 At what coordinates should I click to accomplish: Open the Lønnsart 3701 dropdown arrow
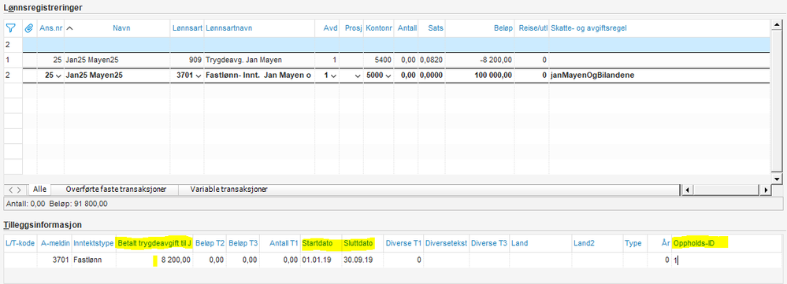[x=199, y=76]
